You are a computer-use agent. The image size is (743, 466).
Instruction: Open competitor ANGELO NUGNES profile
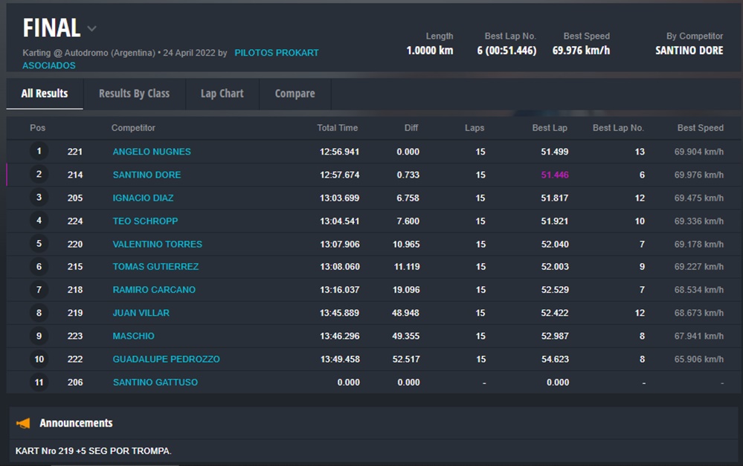tap(152, 152)
